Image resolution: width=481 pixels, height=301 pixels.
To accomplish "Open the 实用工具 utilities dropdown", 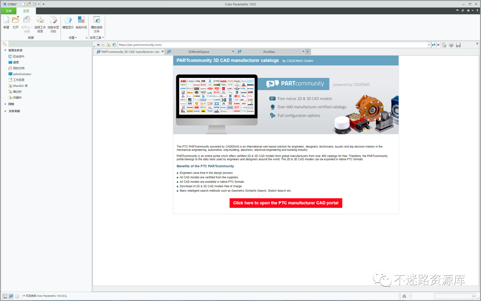I will click(97, 38).
